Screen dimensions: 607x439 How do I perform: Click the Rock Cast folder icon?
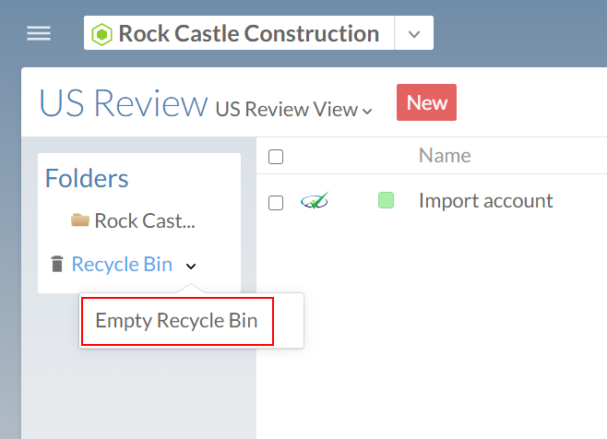click(x=80, y=220)
